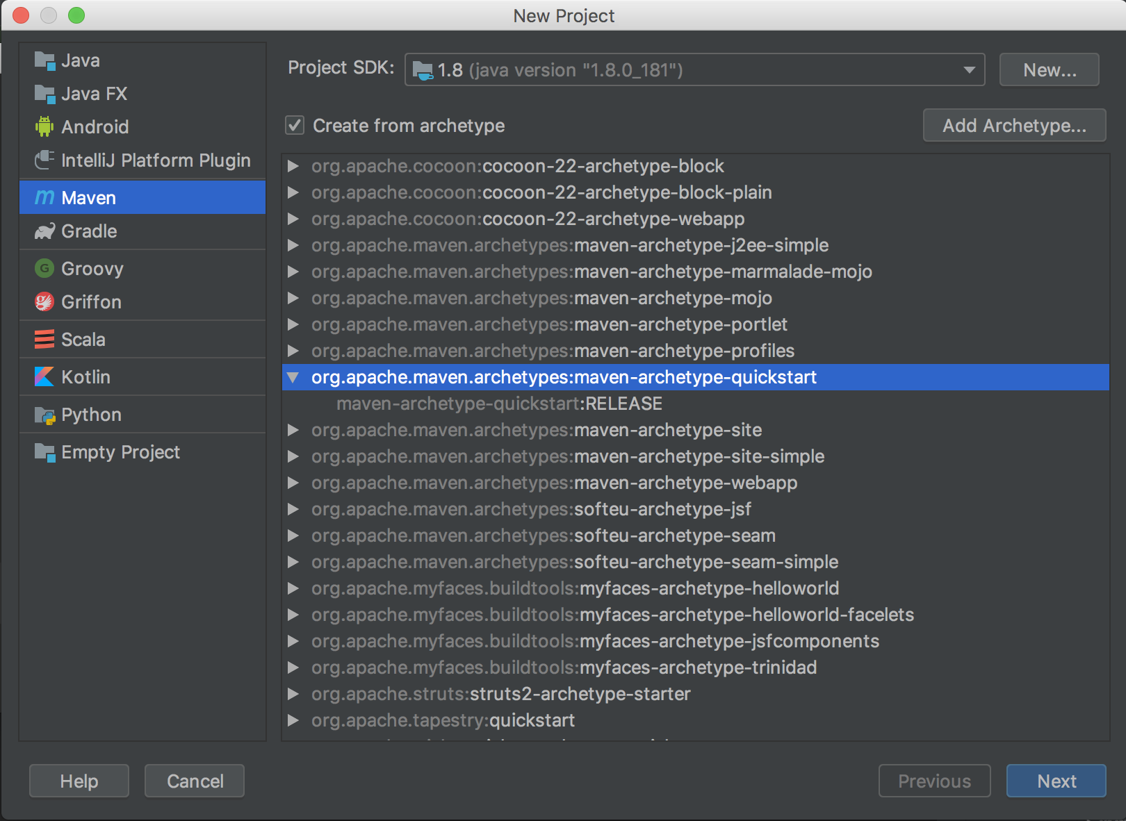Expand maven-archetype-marmalade-mojo node
1126x821 pixels.
tap(293, 272)
